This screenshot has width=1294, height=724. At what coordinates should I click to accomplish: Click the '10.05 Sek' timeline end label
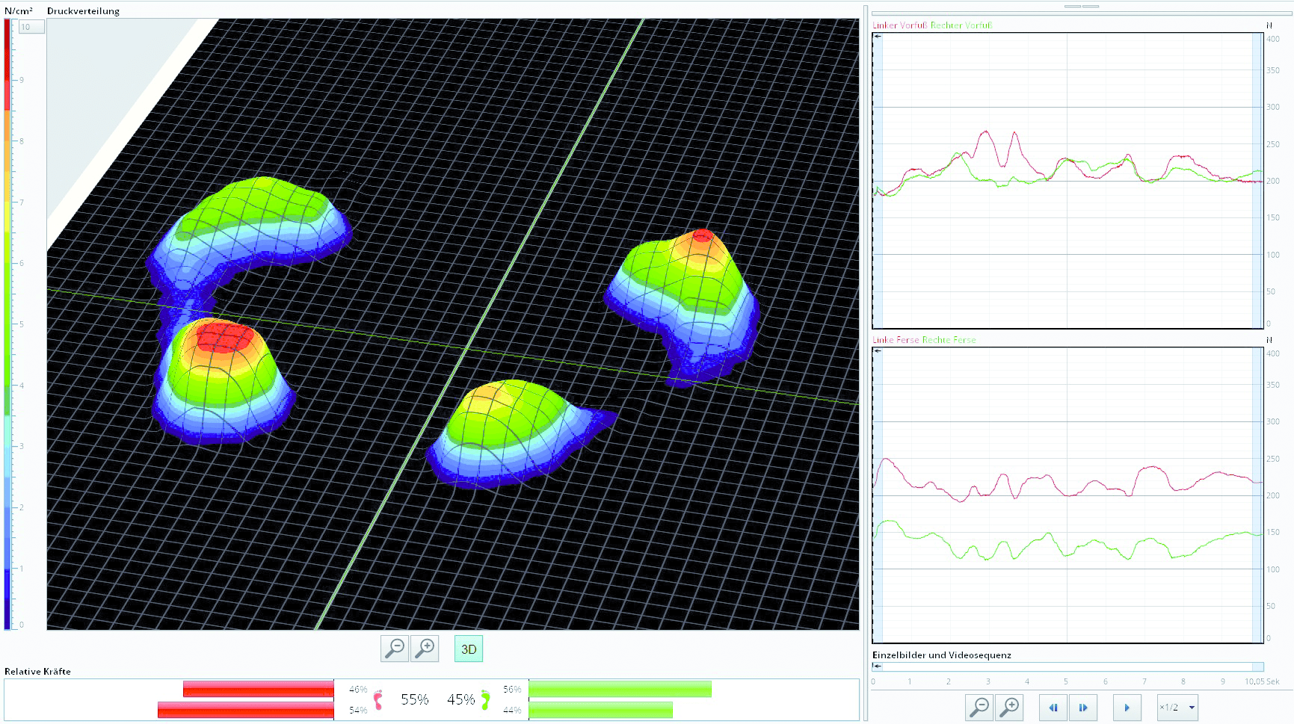1262,681
